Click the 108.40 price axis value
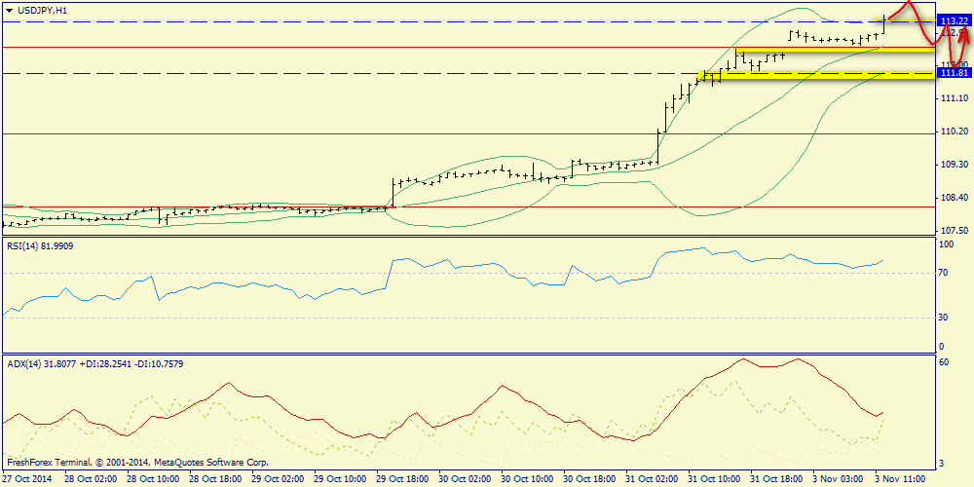The image size is (974, 487). click(955, 198)
